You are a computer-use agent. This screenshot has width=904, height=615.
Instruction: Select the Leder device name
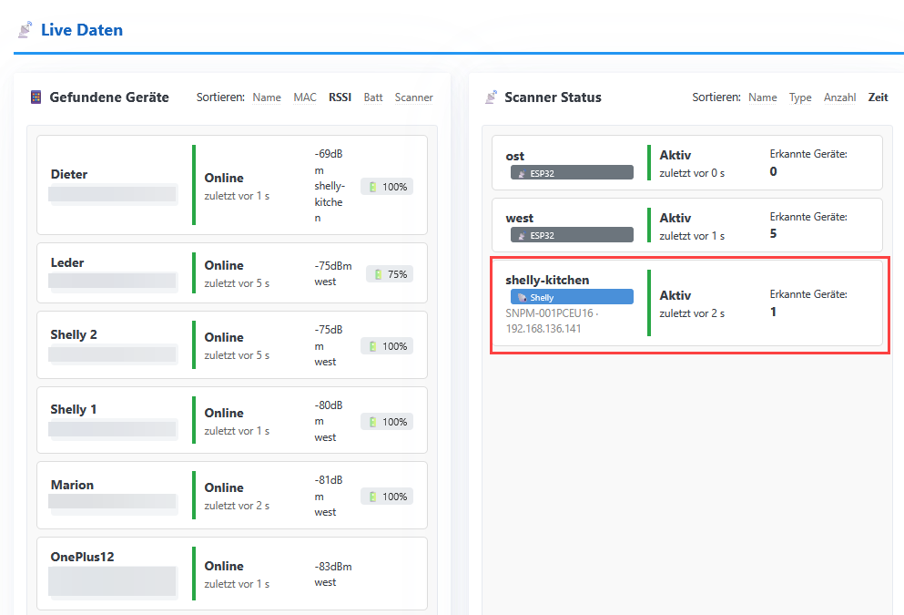pyautogui.click(x=67, y=262)
